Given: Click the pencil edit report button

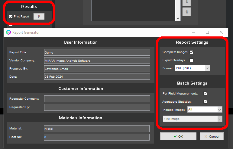Looking at the screenshot, I should 39,16.
